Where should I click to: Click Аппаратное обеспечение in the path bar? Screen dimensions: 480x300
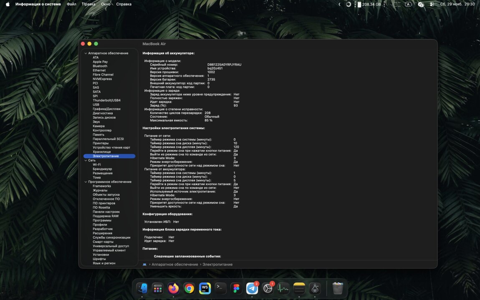[x=174, y=265]
